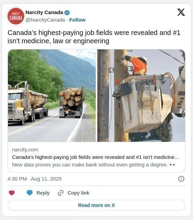Open the link card article headline
The image size is (193, 220).
point(96,157)
